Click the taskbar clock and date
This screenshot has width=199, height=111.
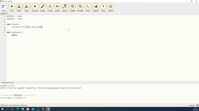click(196, 109)
